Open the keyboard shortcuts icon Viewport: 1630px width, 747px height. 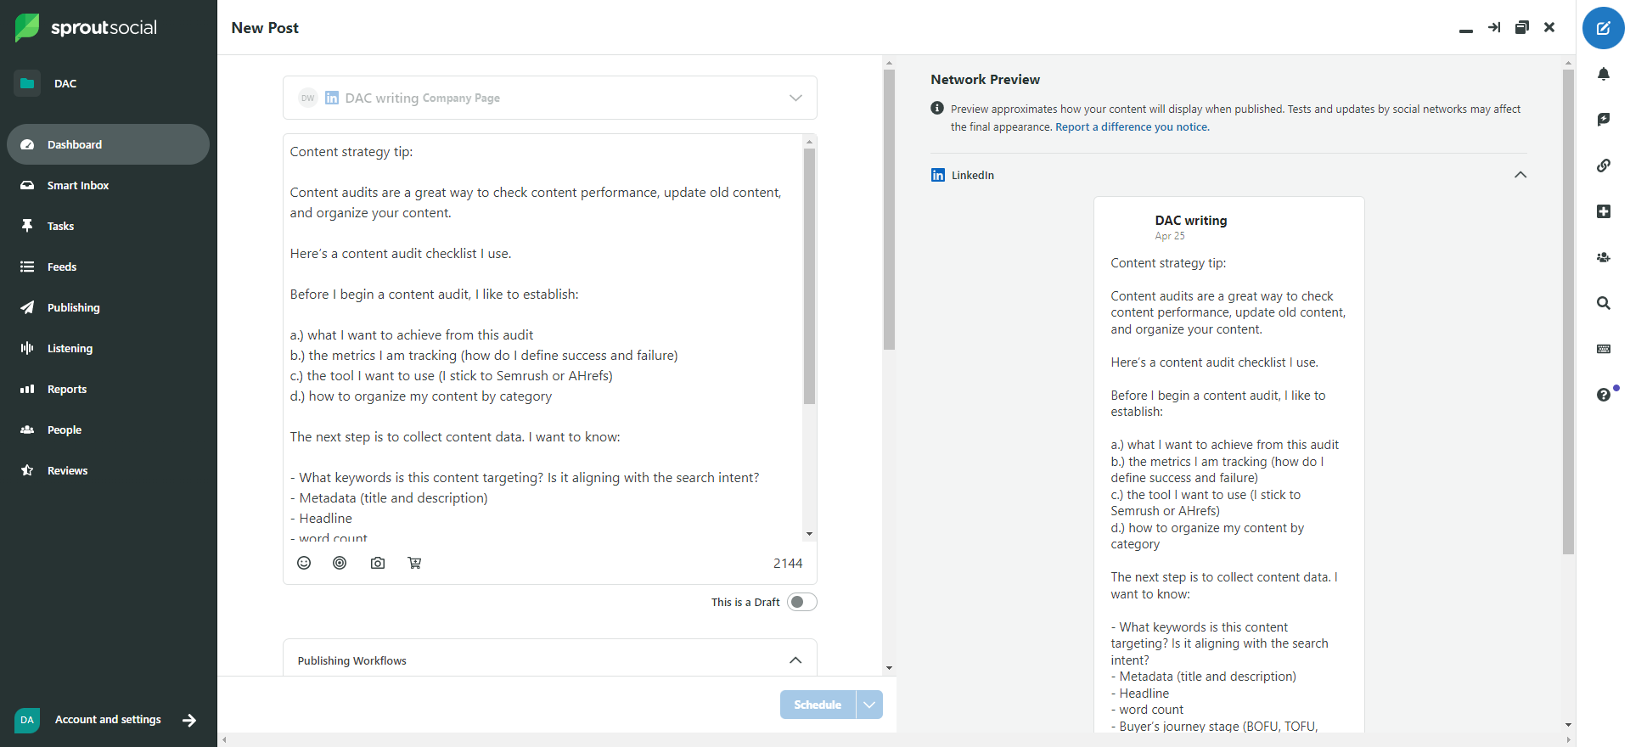click(x=1603, y=349)
